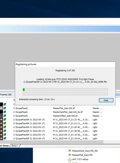Click the green registration progress bar
This screenshot has width=120, height=163.
click(x=65, y=90)
